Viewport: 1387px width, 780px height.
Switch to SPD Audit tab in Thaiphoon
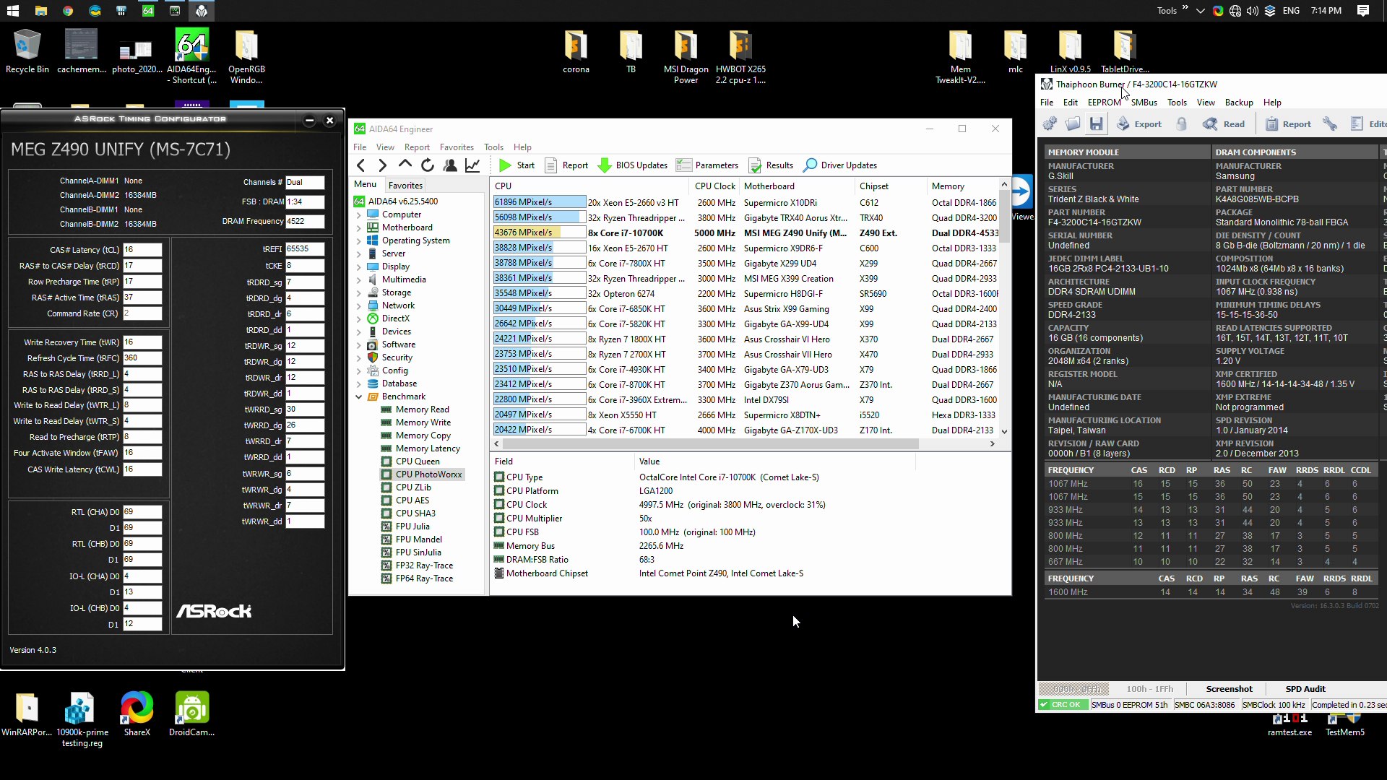click(1305, 689)
